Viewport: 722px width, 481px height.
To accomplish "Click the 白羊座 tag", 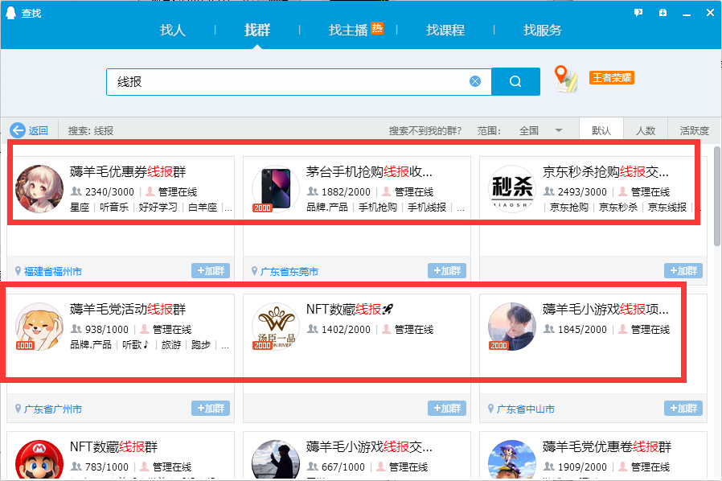I will coord(203,208).
